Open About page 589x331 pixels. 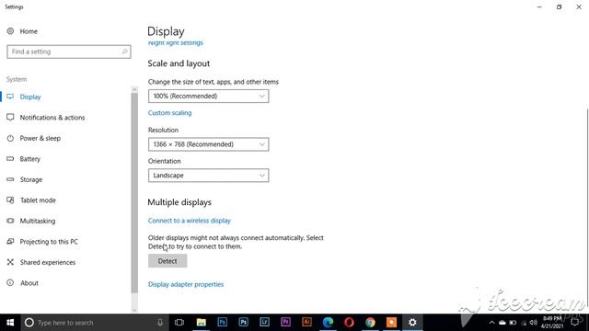pos(29,282)
